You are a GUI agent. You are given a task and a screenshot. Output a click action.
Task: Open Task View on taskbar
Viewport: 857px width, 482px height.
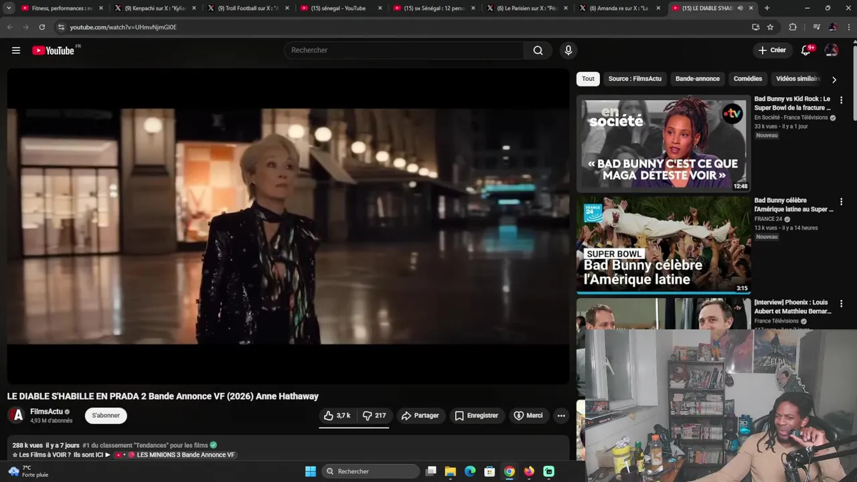(x=431, y=471)
